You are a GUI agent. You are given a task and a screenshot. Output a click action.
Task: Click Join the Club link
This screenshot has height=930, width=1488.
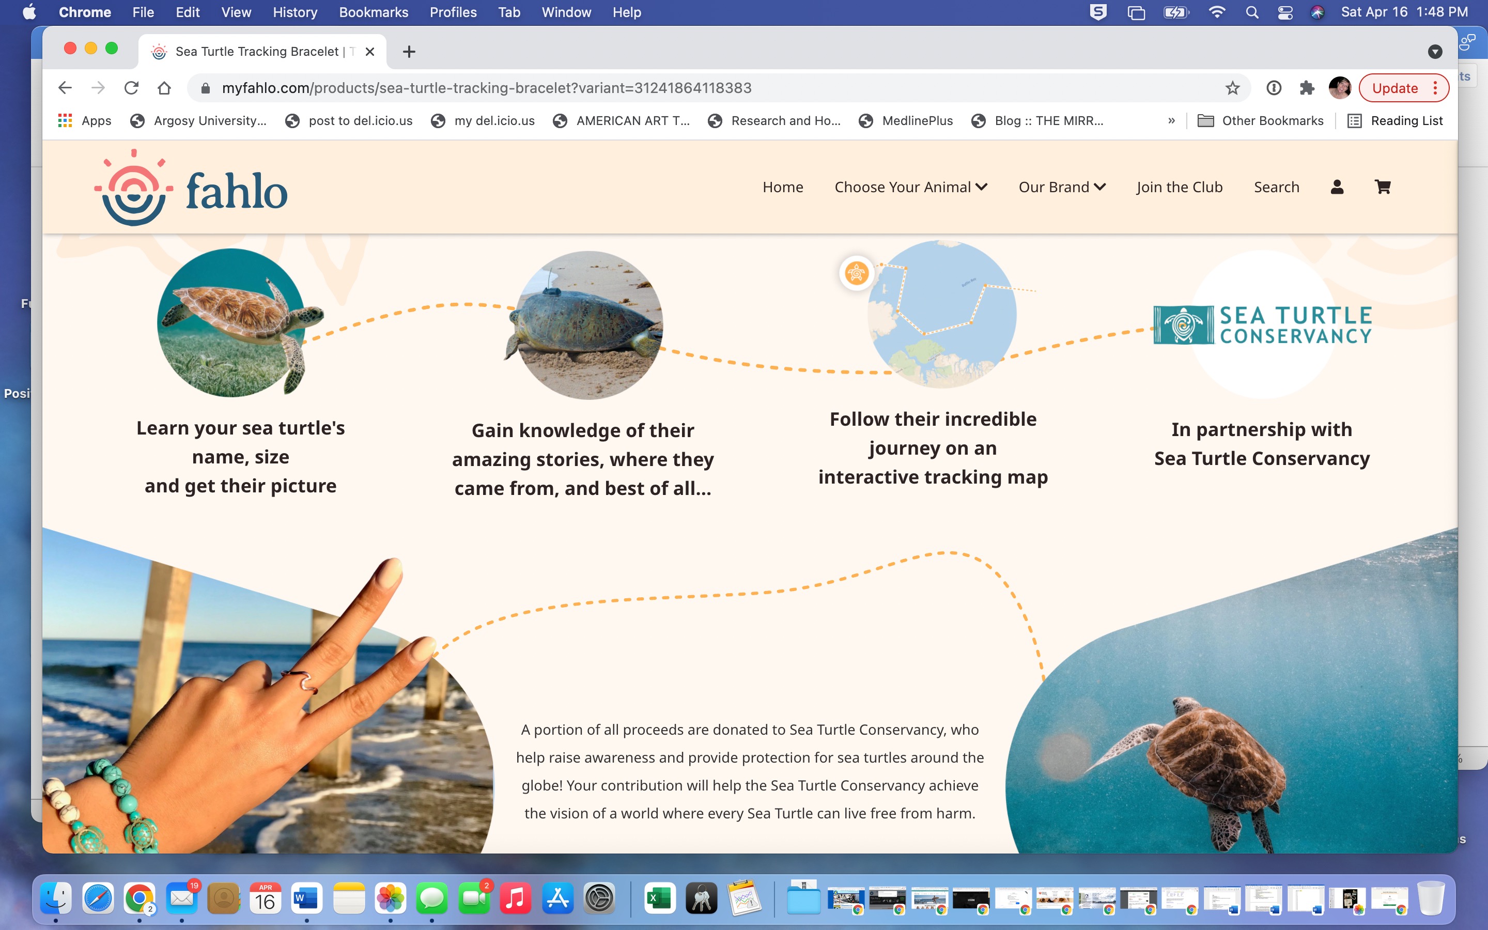(1180, 187)
